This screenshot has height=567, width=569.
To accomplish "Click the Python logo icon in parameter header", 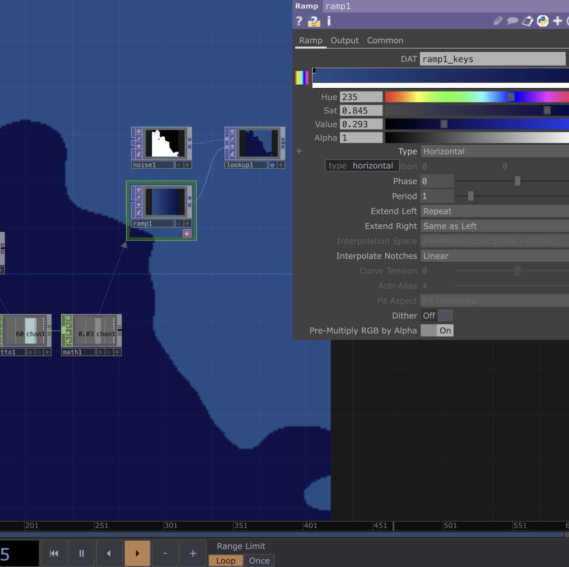I will [x=542, y=21].
